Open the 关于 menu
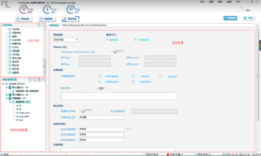The height and width of the screenshot is (156, 261). click(x=238, y=2)
